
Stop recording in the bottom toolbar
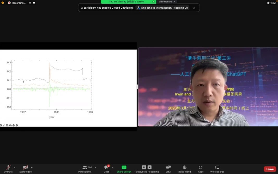pos(149,167)
